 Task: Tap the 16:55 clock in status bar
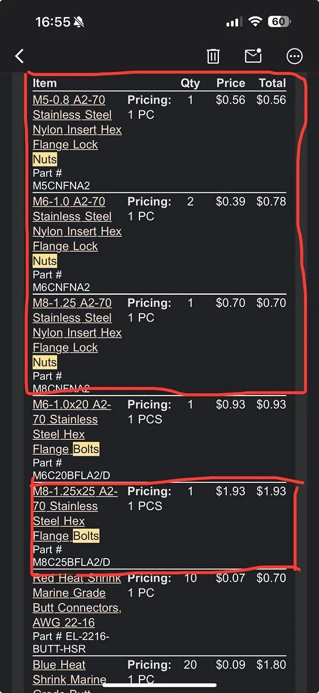pyautogui.click(x=53, y=22)
